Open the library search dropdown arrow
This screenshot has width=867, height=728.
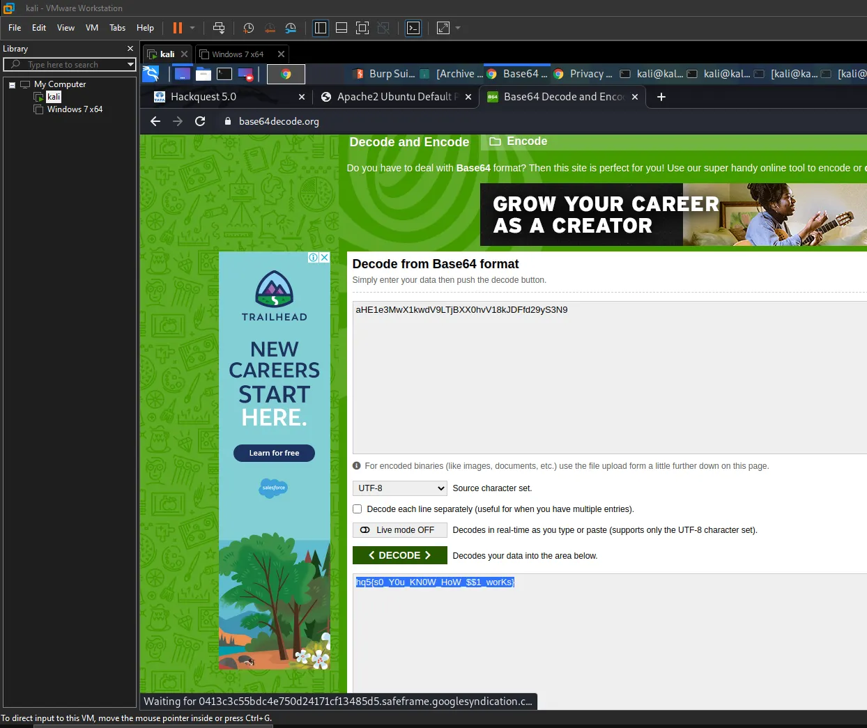(130, 65)
